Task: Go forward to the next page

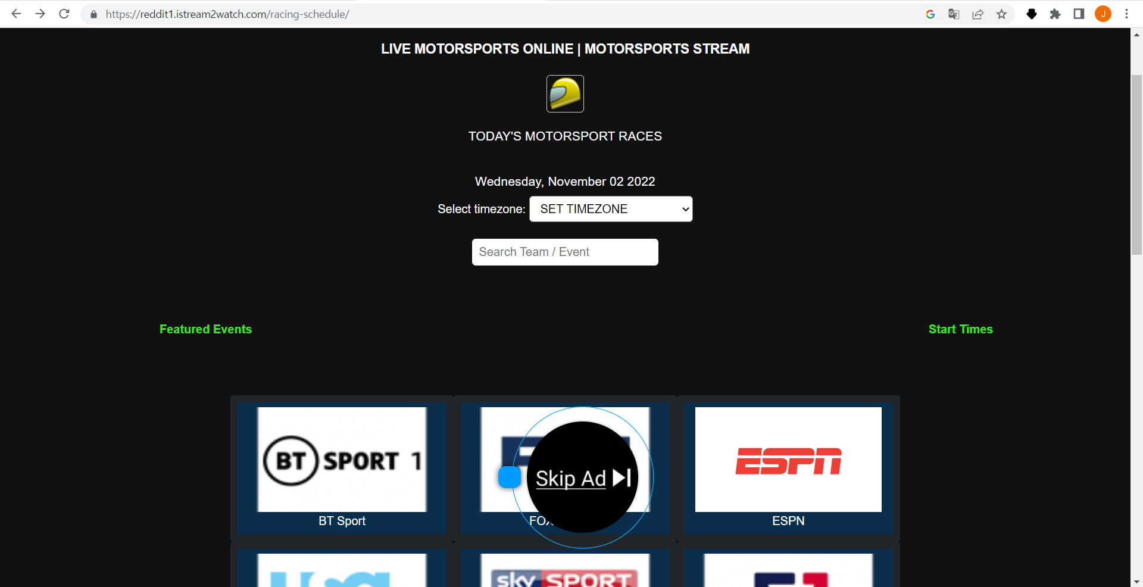Action: pyautogui.click(x=40, y=14)
